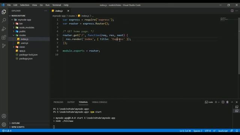Switch to the Output tab
The image size is (240, 135).
pos(71,102)
